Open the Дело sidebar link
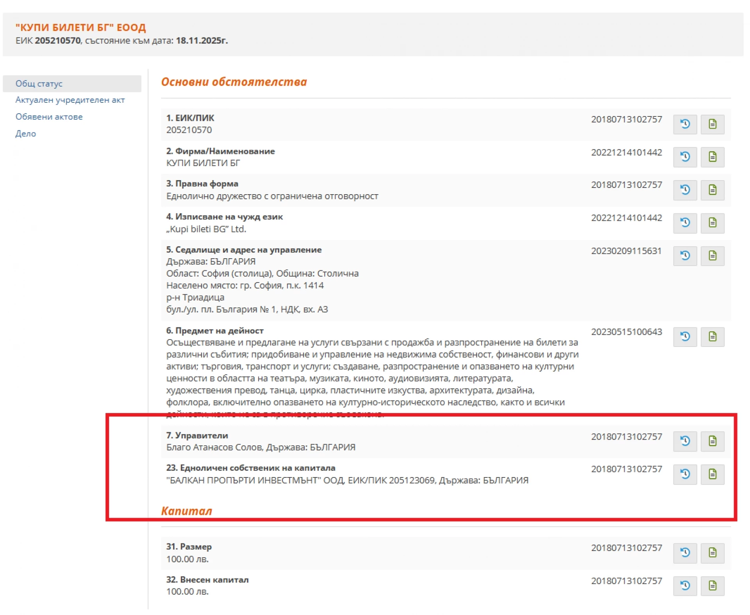The image size is (750, 615). point(25,134)
